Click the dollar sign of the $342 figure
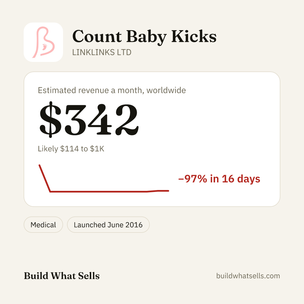 click(x=50, y=120)
